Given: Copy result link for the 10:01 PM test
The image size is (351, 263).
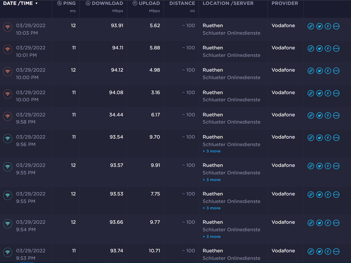Looking at the screenshot, I should tap(311, 48).
